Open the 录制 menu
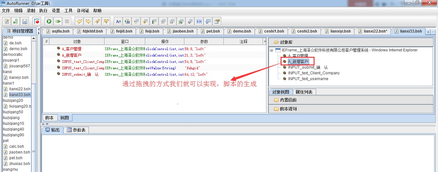This screenshot has height=172, width=438. coord(31,11)
